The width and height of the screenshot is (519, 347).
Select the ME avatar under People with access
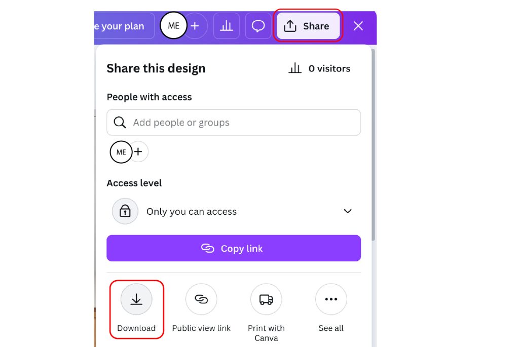[x=121, y=152]
